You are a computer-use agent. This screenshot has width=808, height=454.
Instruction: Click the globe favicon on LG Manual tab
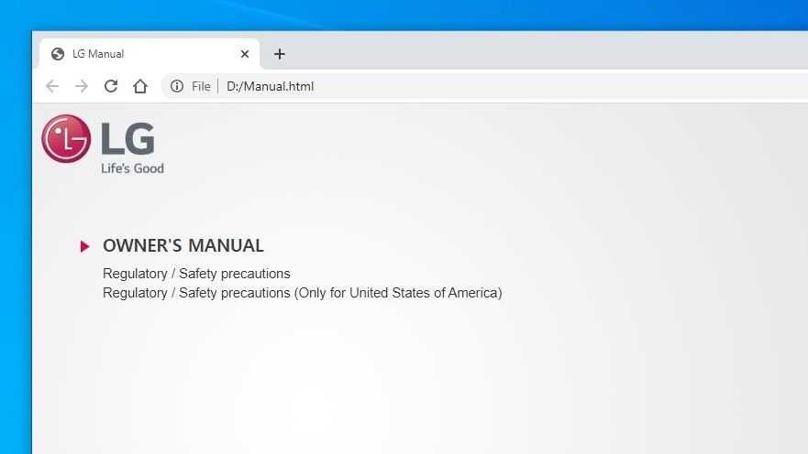coord(58,54)
